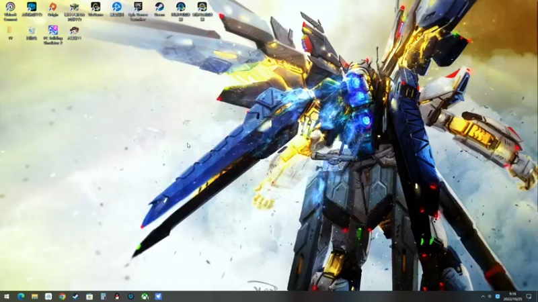Viewport: 538px width, 302px height.
Task: Select the Recycle Bin desktop icon
Action: coord(32,33)
